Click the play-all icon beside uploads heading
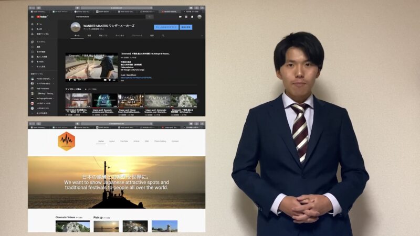Viewport: 420px width, 236px height. pyautogui.click(x=86, y=89)
